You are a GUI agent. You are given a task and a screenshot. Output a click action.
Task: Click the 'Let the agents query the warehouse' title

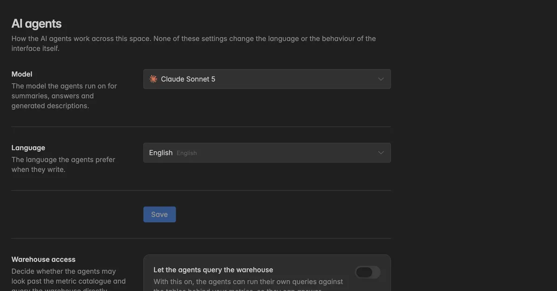tap(214, 270)
